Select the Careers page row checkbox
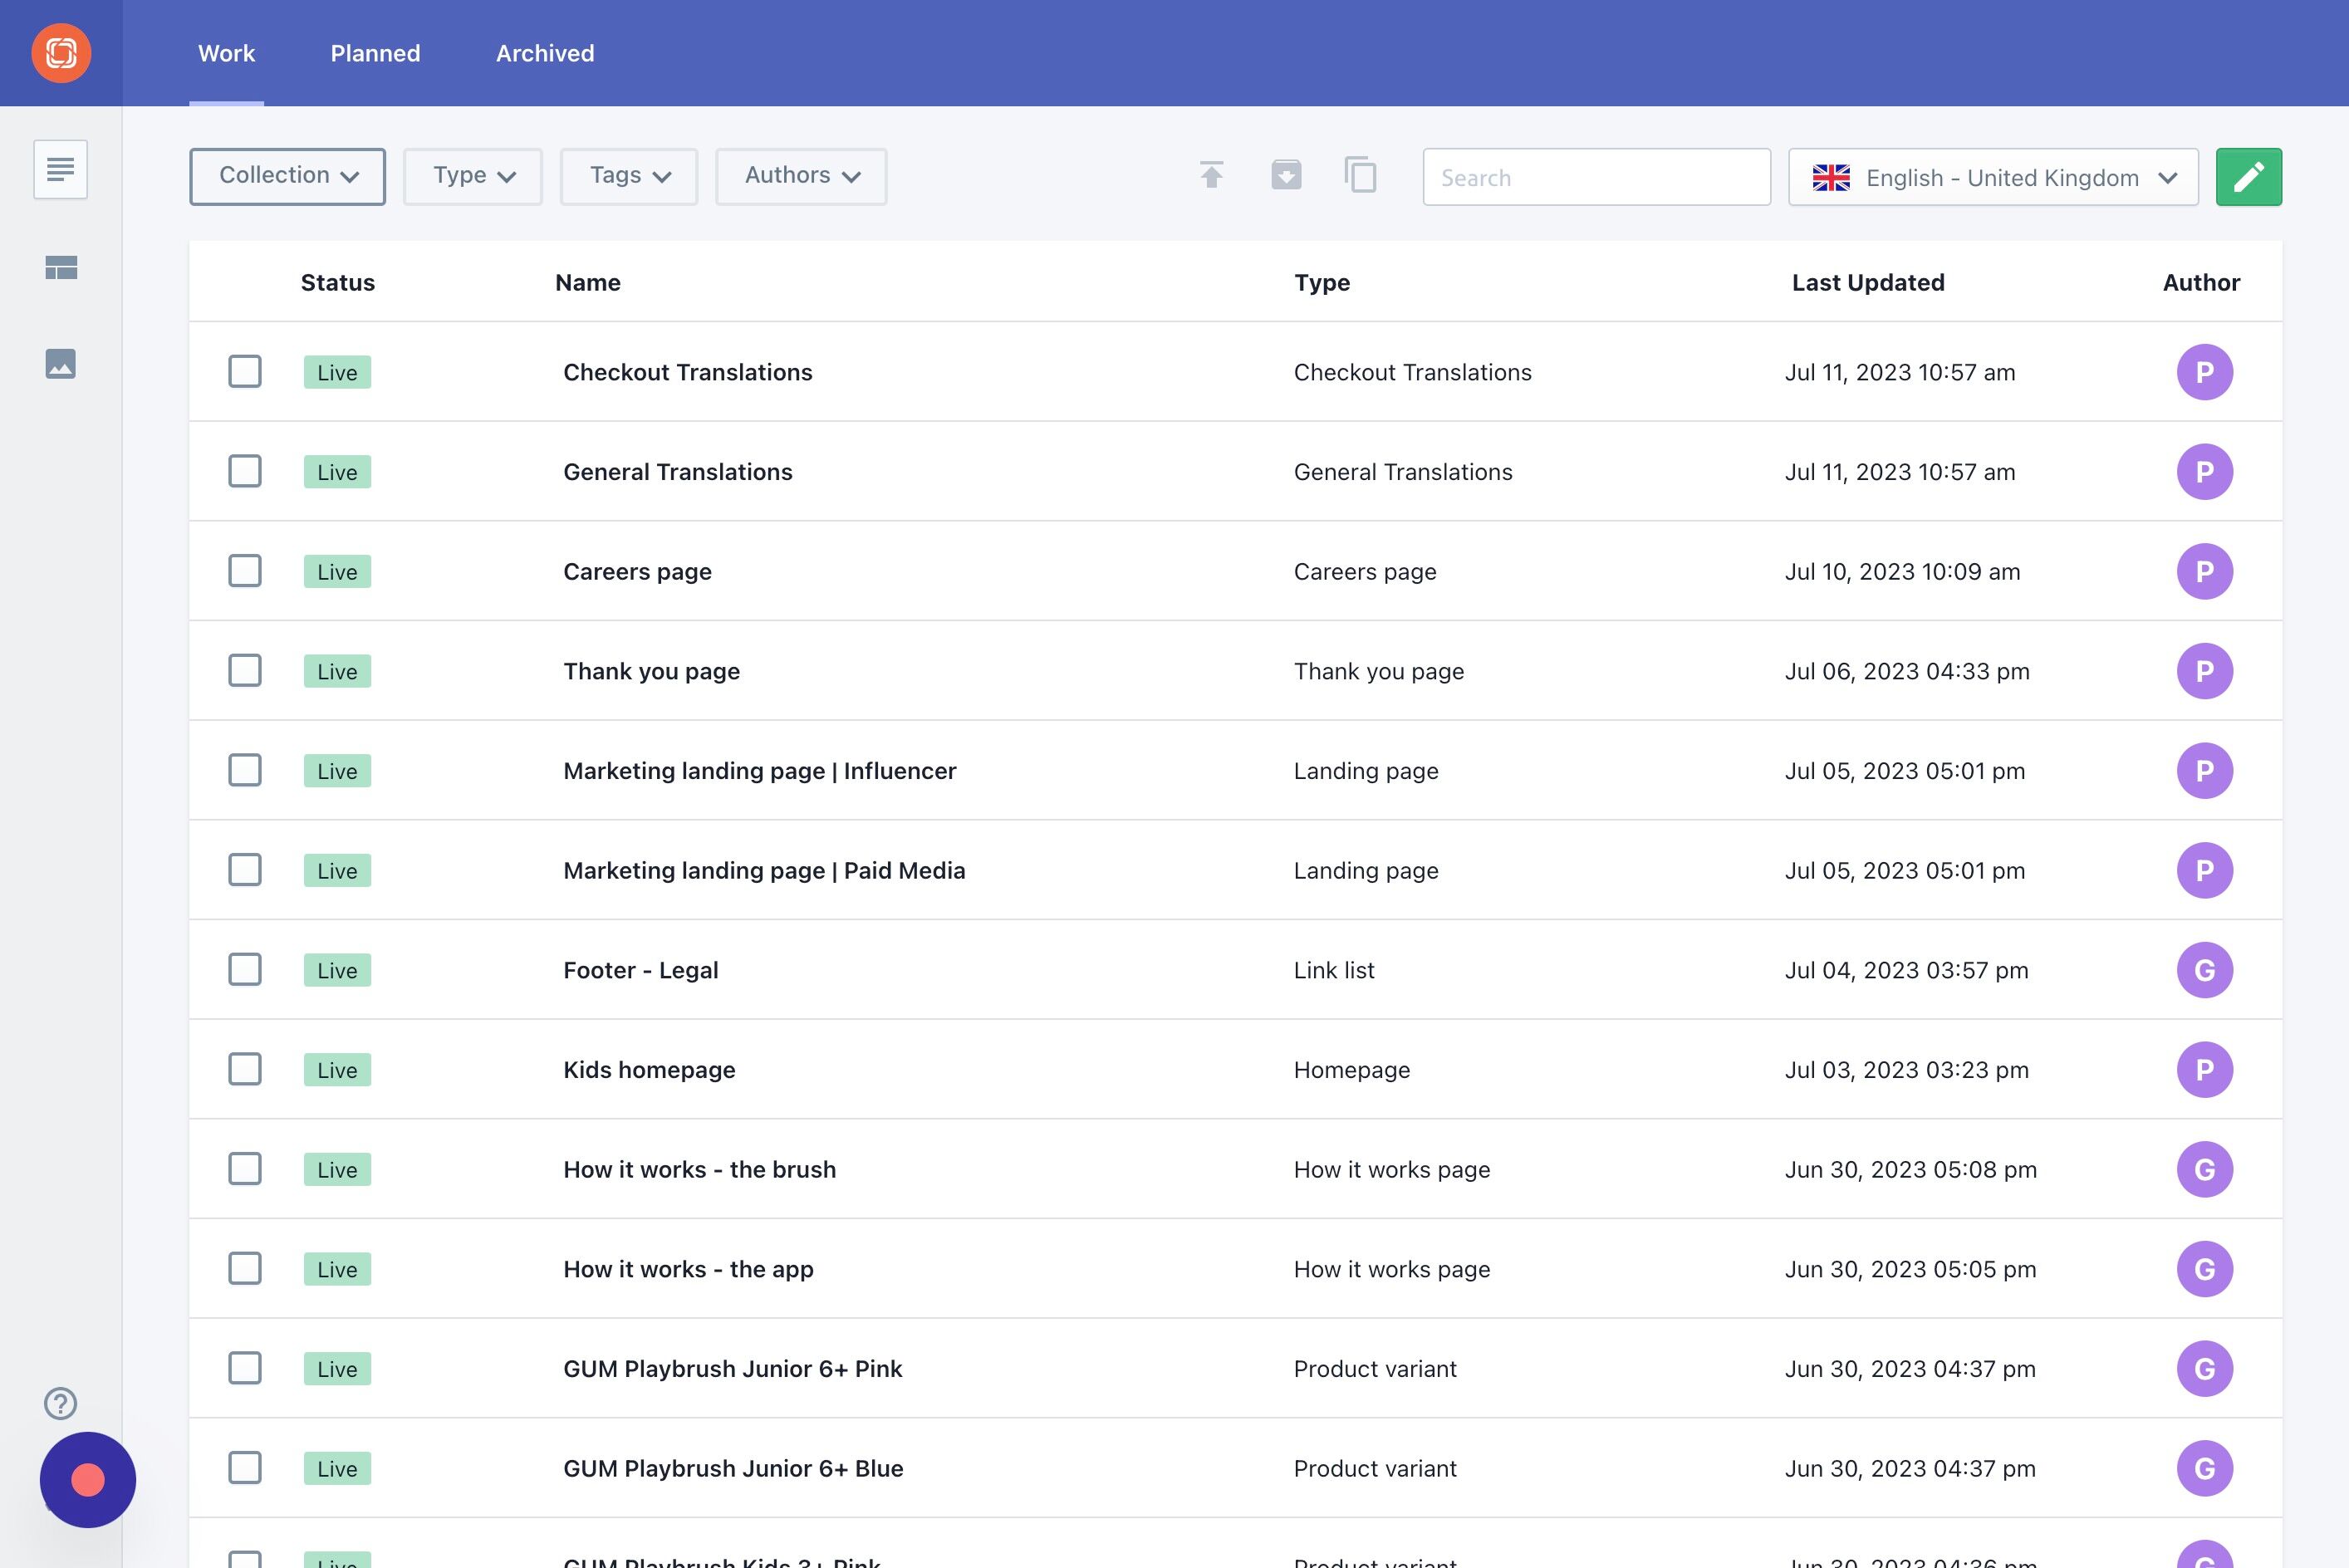 (245, 571)
